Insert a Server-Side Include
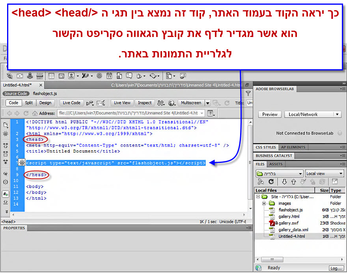The width and height of the screenshot is (347, 273). [119, 76]
